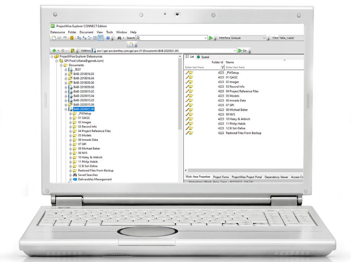Switch to tree-style list view icon
Screen dimensions: 351x262
pyautogui.click(x=90, y=38)
